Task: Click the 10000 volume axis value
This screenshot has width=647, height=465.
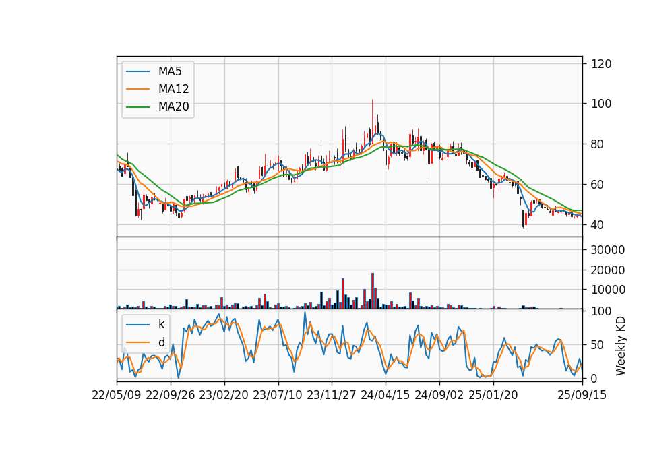Action: [x=608, y=290]
